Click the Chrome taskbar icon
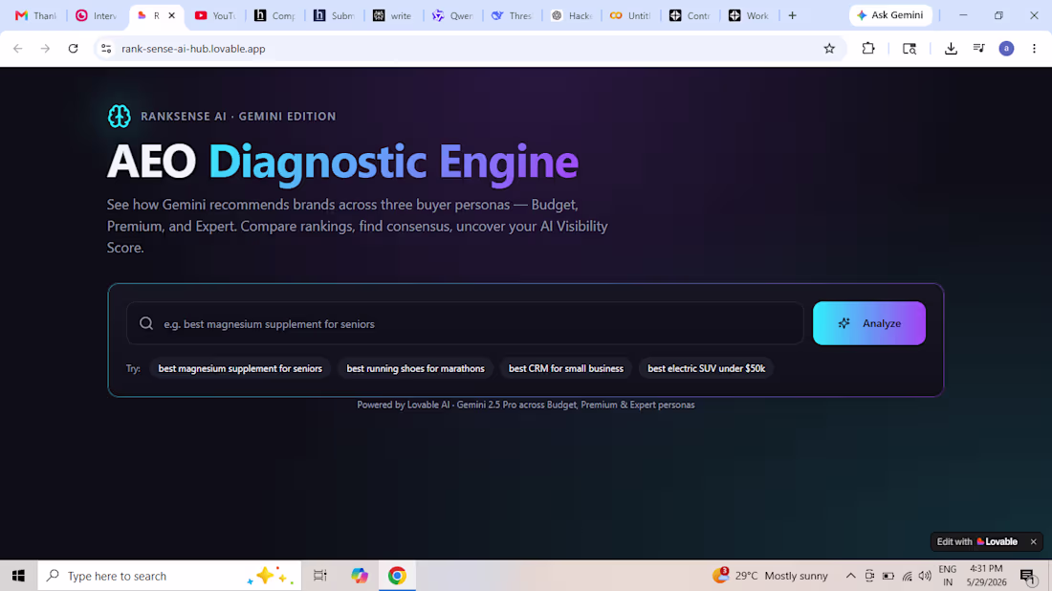 coord(397,576)
